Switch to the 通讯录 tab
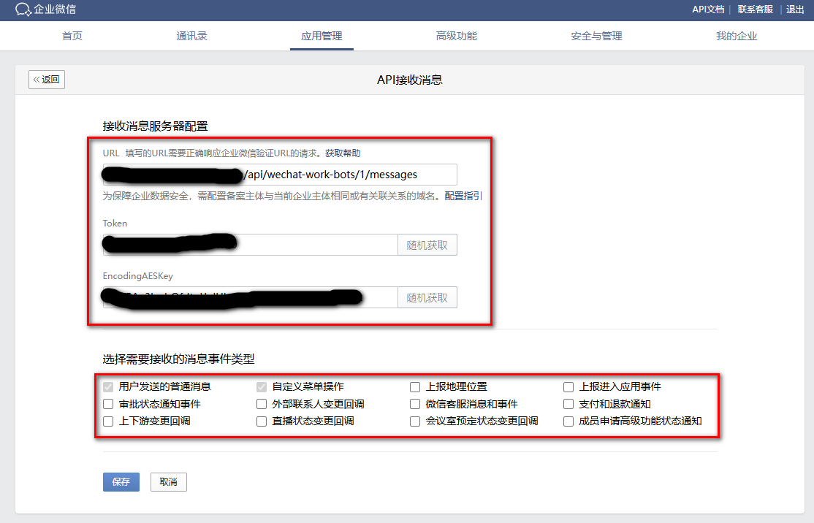Viewport: 814px width, 523px height. click(x=191, y=36)
